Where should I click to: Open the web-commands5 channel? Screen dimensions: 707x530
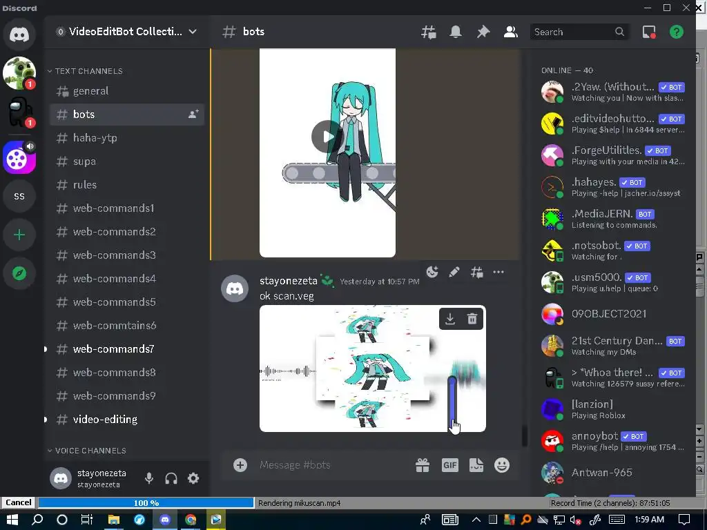click(127, 302)
